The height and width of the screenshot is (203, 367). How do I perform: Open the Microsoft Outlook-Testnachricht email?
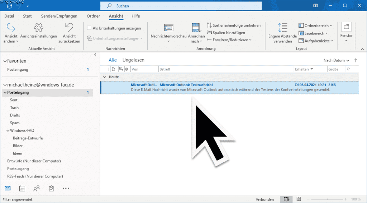pyautogui.click(x=230, y=87)
